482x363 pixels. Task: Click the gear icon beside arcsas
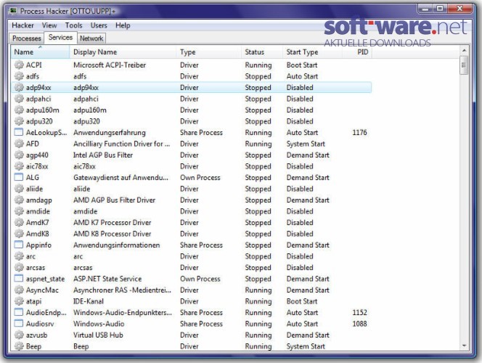(x=19, y=267)
